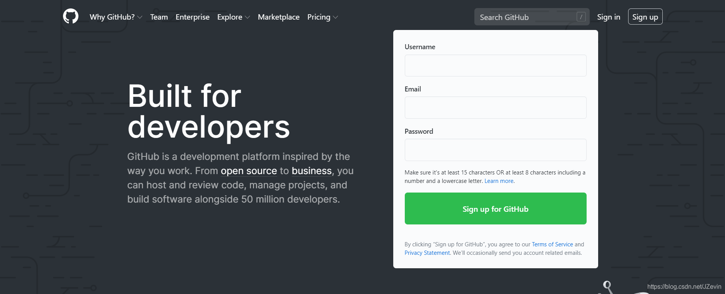The width and height of the screenshot is (725, 294).
Task: Click the Sign up button in header
Action: point(645,17)
